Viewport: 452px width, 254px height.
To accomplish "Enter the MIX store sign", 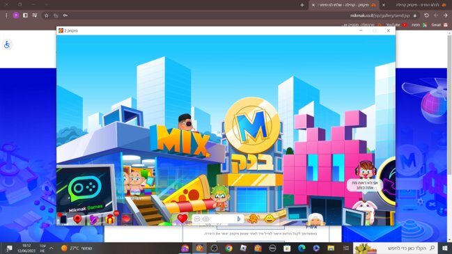I will pos(182,141).
